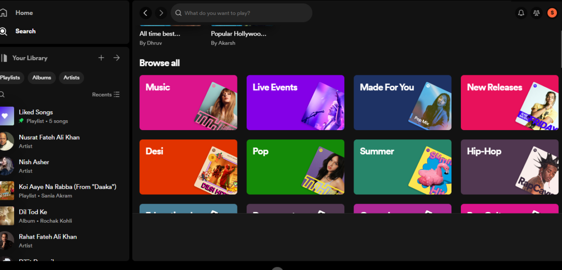Select Nusrat Fateh Ali Khan artist
This screenshot has width=562, height=270.
(x=49, y=138)
